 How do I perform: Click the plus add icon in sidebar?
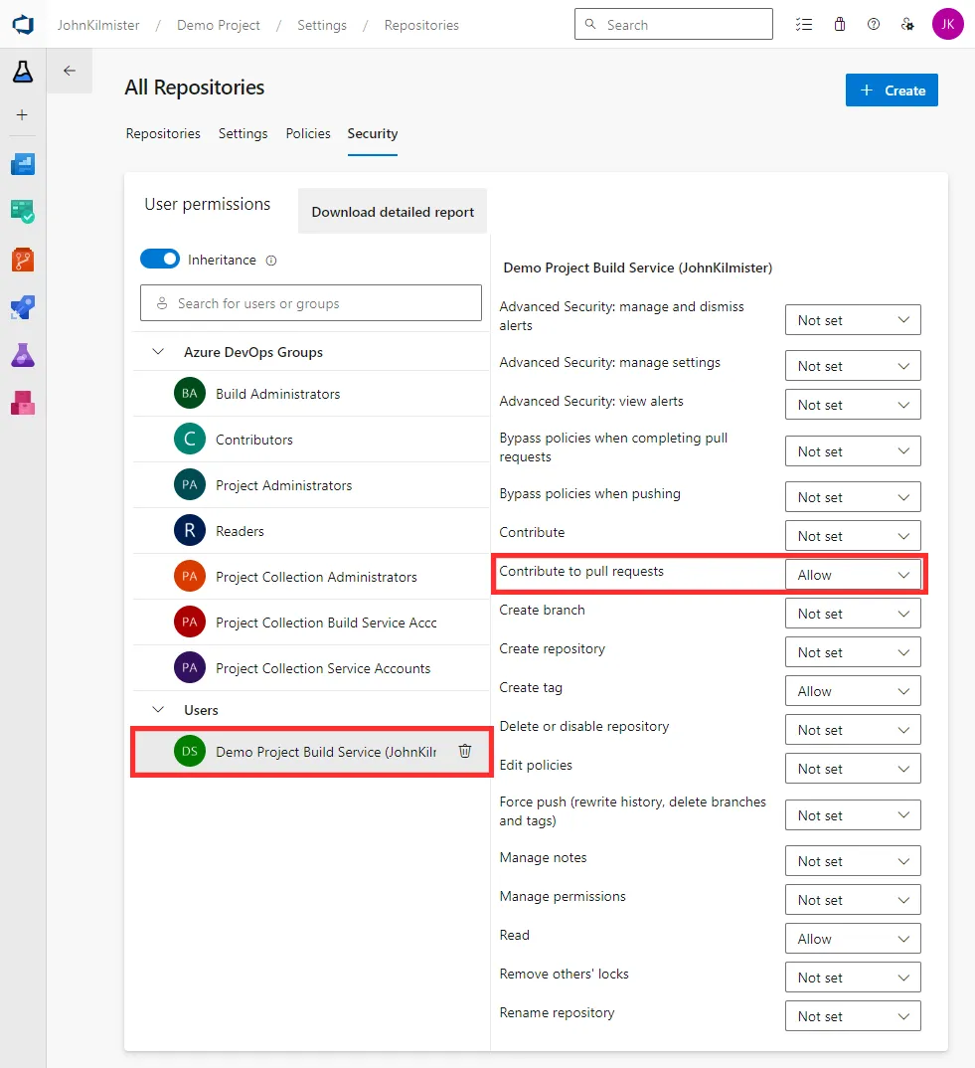coord(22,115)
